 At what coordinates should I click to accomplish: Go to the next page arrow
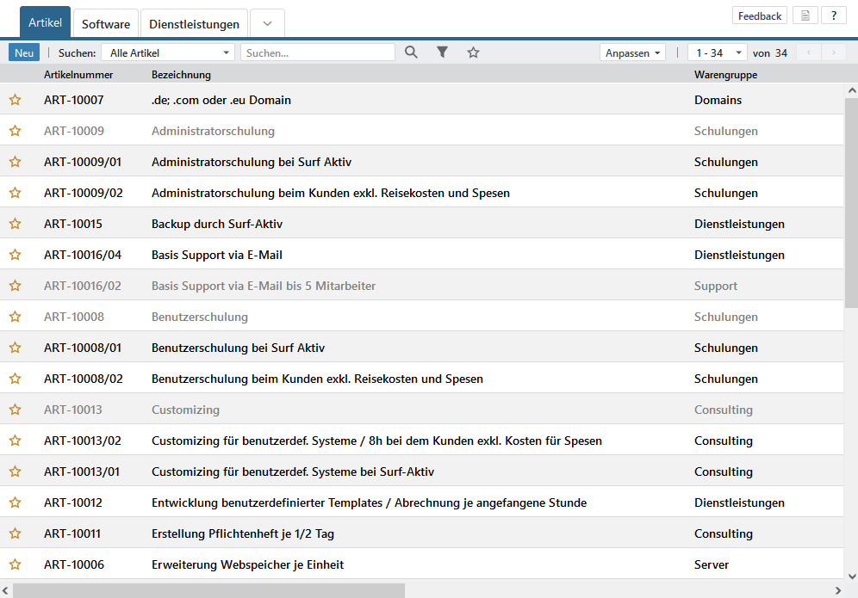coord(833,53)
